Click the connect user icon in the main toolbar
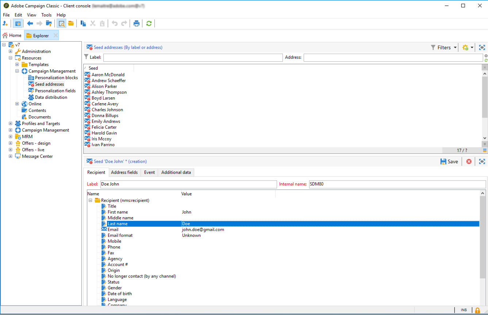 [x=5, y=24]
